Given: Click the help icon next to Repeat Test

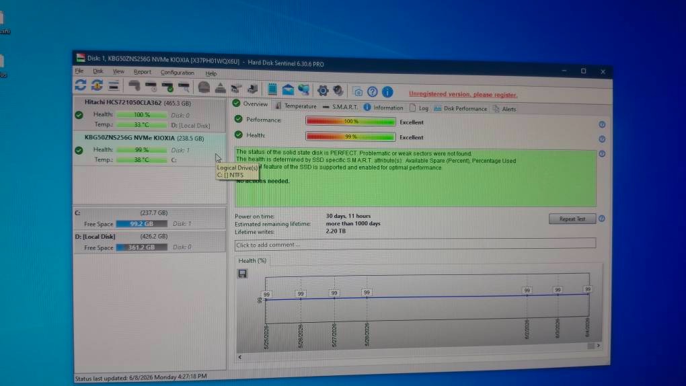Looking at the screenshot, I should [601, 219].
